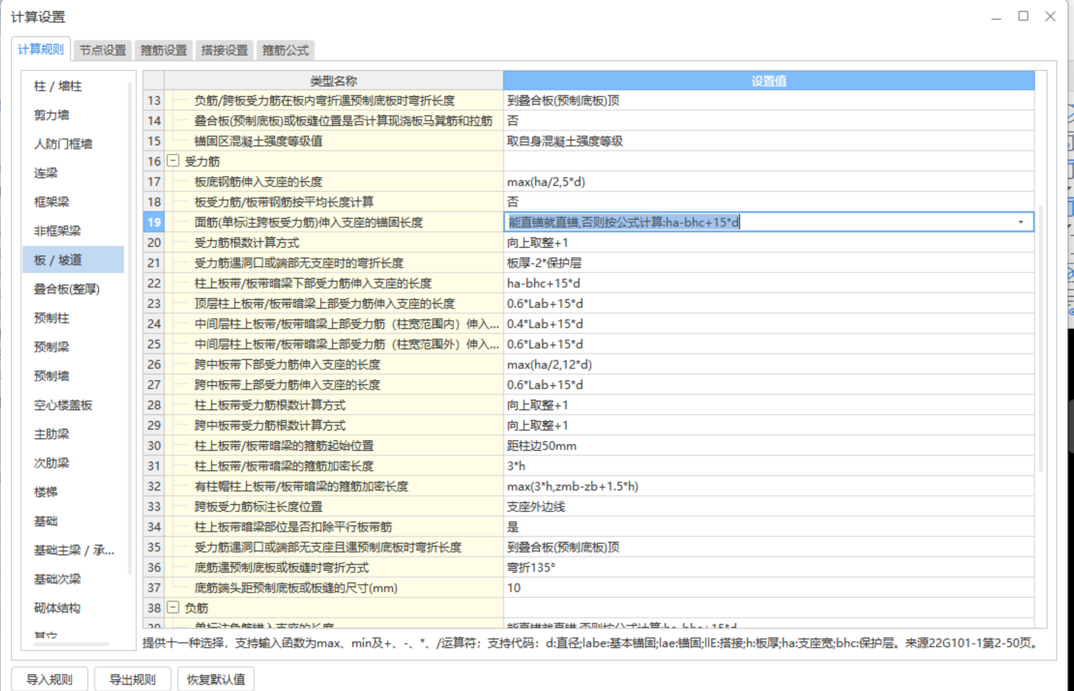The height and width of the screenshot is (691, 1074).
Task: Select 基础主梁 / 承... category
Action: pyautogui.click(x=73, y=550)
